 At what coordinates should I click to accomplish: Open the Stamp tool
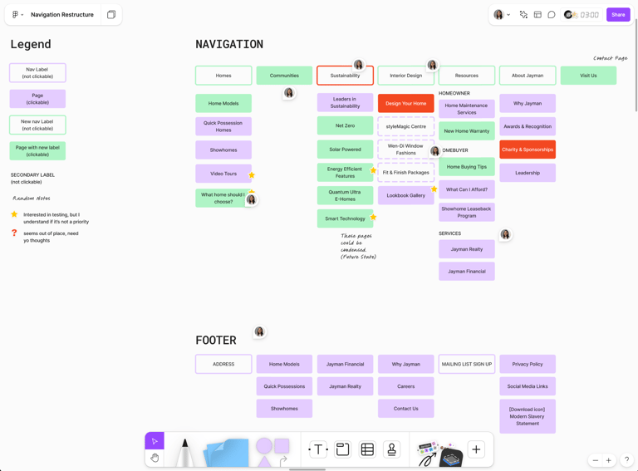392,449
